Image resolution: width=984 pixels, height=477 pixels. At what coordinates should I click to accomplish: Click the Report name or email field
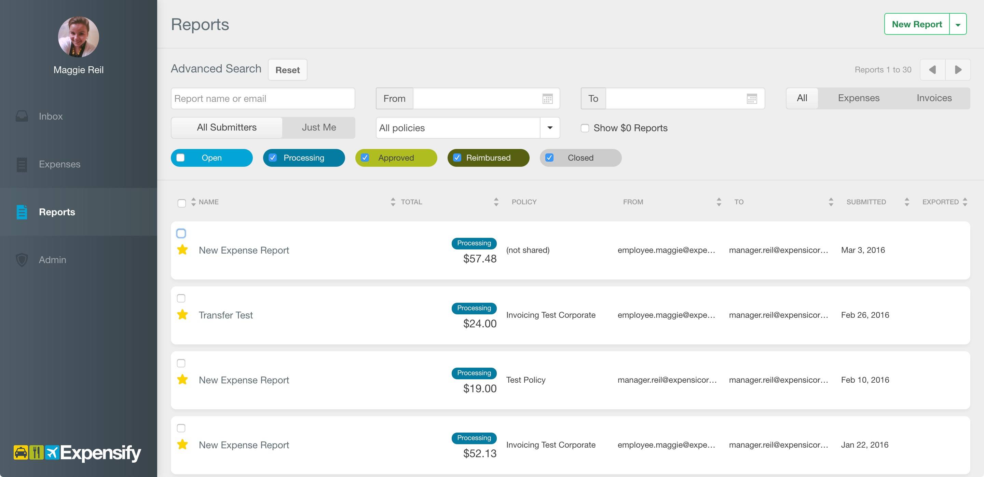coord(263,99)
